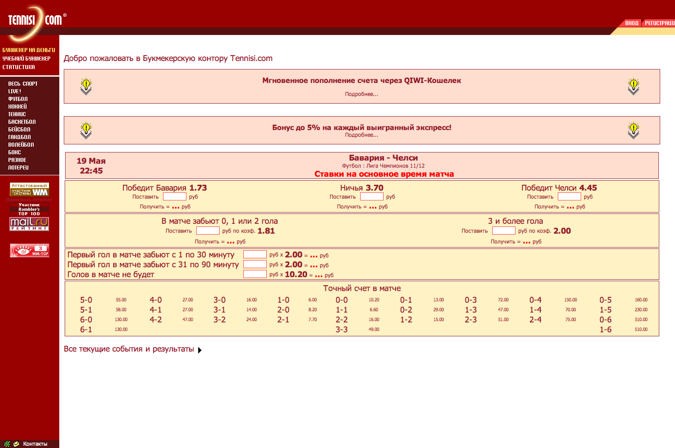Click the left lightbulb icon in QIWI banner
675x448 pixels.
(86, 86)
